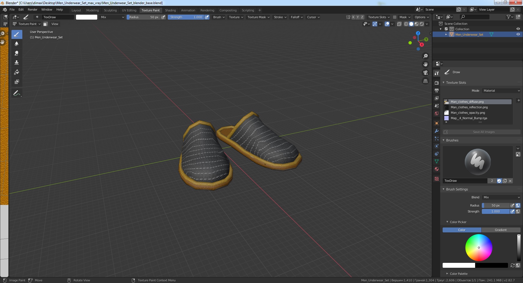Image resolution: width=523 pixels, height=283 pixels.
Task: Open the Texture Paint mode dropdown
Action: coord(27,24)
